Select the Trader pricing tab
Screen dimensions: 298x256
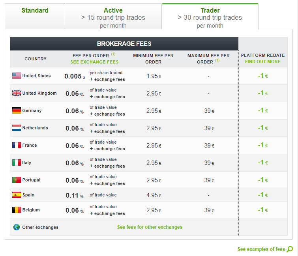coord(210,17)
